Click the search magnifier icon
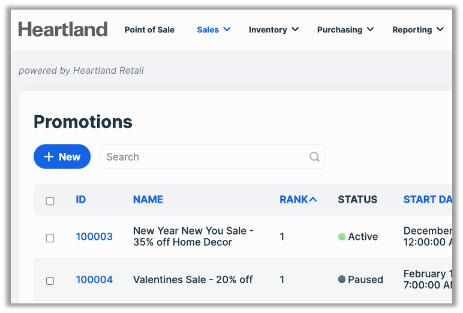This screenshot has width=463, height=313. [314, 157]
